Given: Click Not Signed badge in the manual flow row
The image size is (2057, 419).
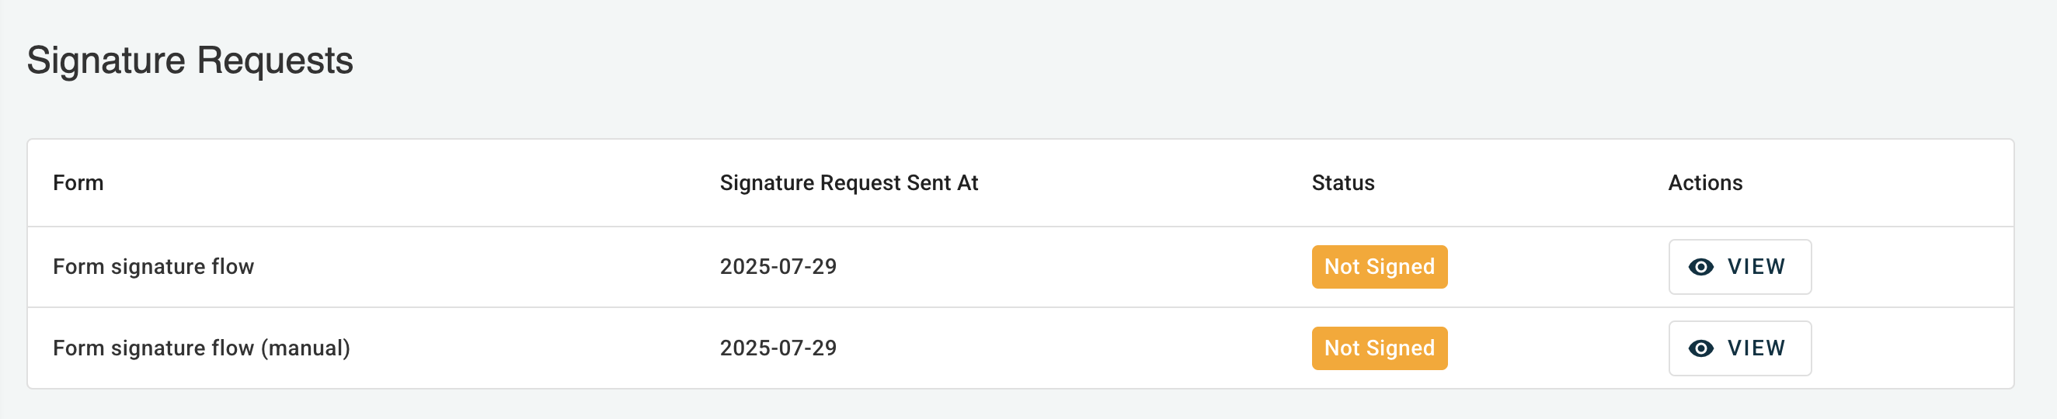Looking at the screenshot, I should pyautogui.click(x=1379, y=348).
